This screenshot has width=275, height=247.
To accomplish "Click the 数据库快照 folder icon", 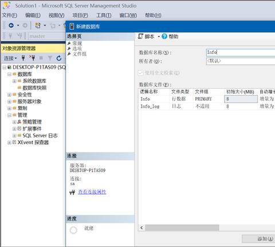I will pyautogui.click(x=19, y=88).
